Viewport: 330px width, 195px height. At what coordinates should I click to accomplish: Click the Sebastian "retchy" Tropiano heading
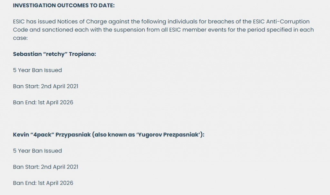[54, 54]
